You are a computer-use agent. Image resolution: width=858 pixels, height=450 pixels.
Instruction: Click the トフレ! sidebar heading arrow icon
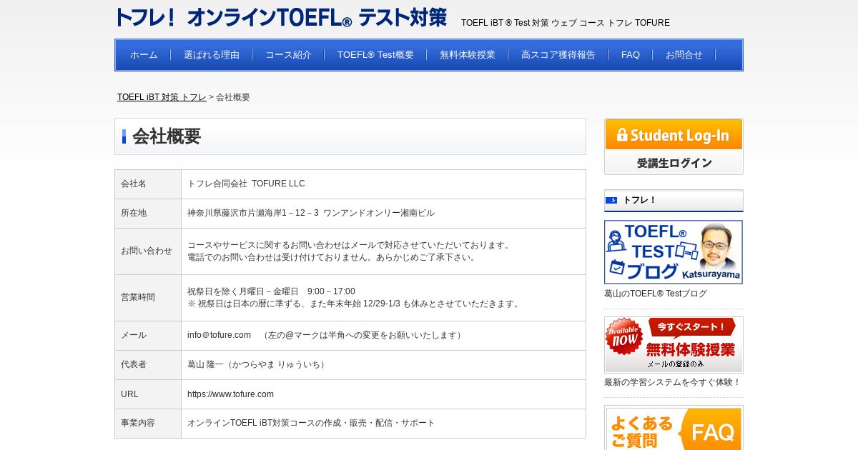click(x=611, y=200)
